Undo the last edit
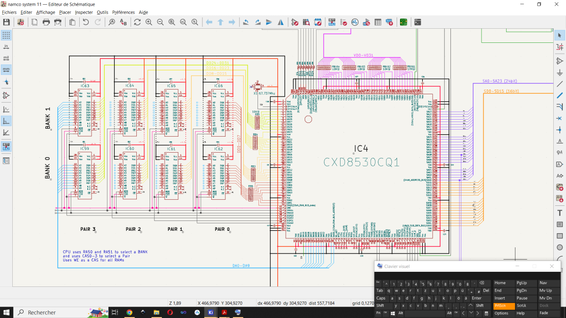The image size is (566, 318). point(85,22)
